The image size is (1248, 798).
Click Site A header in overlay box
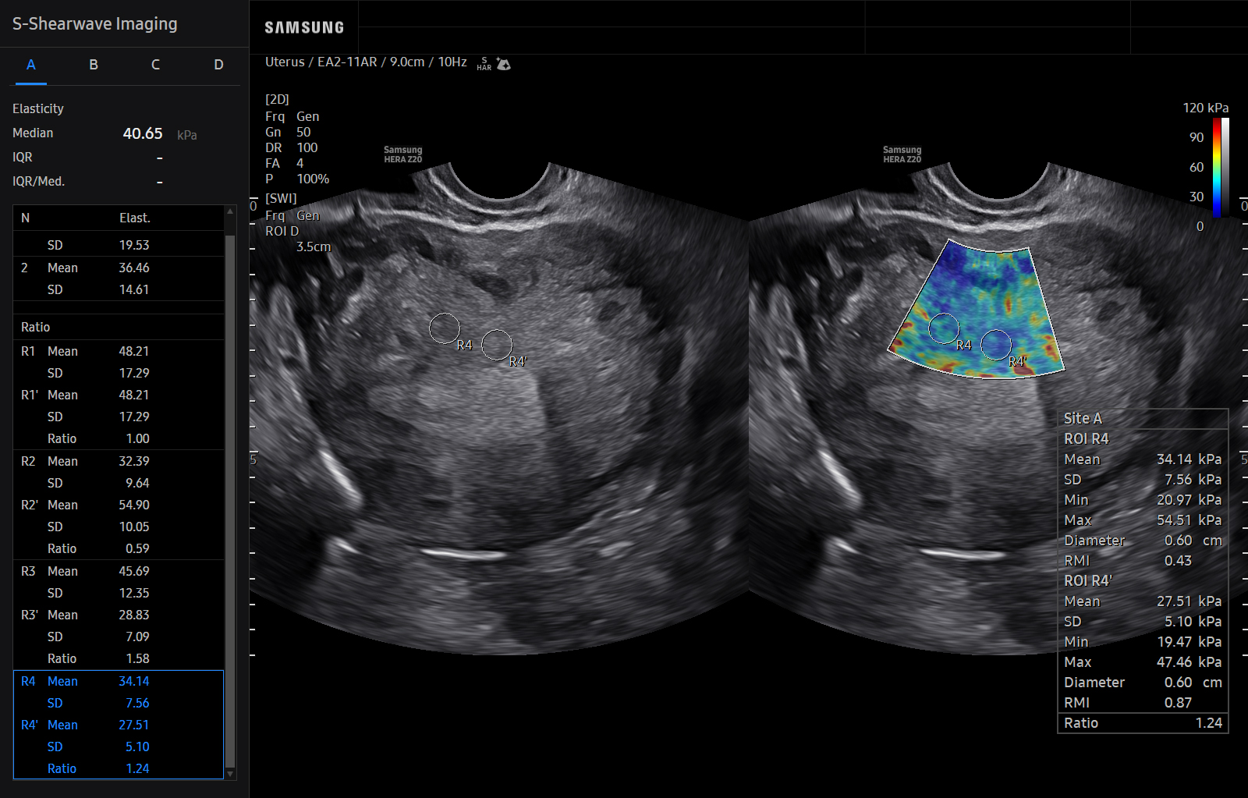1083,418
